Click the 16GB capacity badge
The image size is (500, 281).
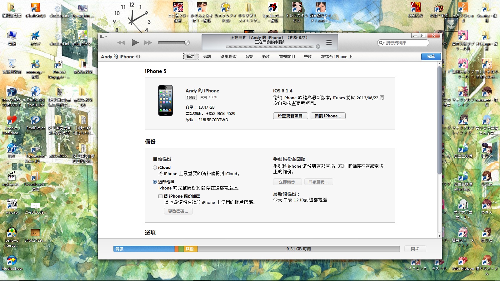191,97
